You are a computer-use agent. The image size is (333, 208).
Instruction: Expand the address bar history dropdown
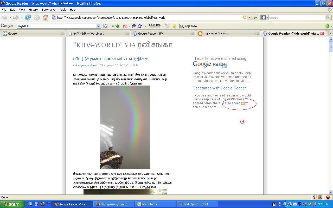pos(249,17)
